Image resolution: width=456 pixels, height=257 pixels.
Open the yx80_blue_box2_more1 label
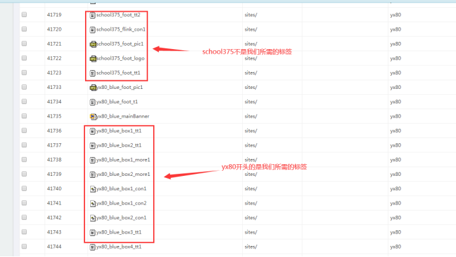coord(123,174)
